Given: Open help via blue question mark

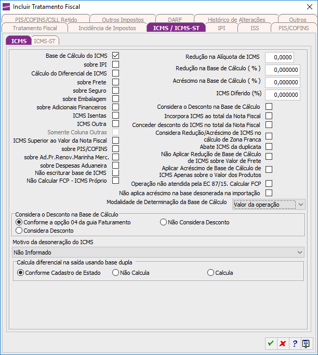Looking at the screenshot, I should [x=295, y=343].
